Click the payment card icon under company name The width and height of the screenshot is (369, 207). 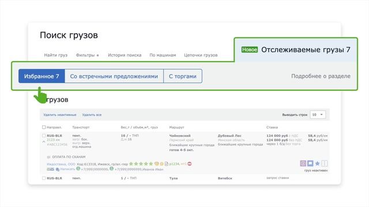(50, 169)
